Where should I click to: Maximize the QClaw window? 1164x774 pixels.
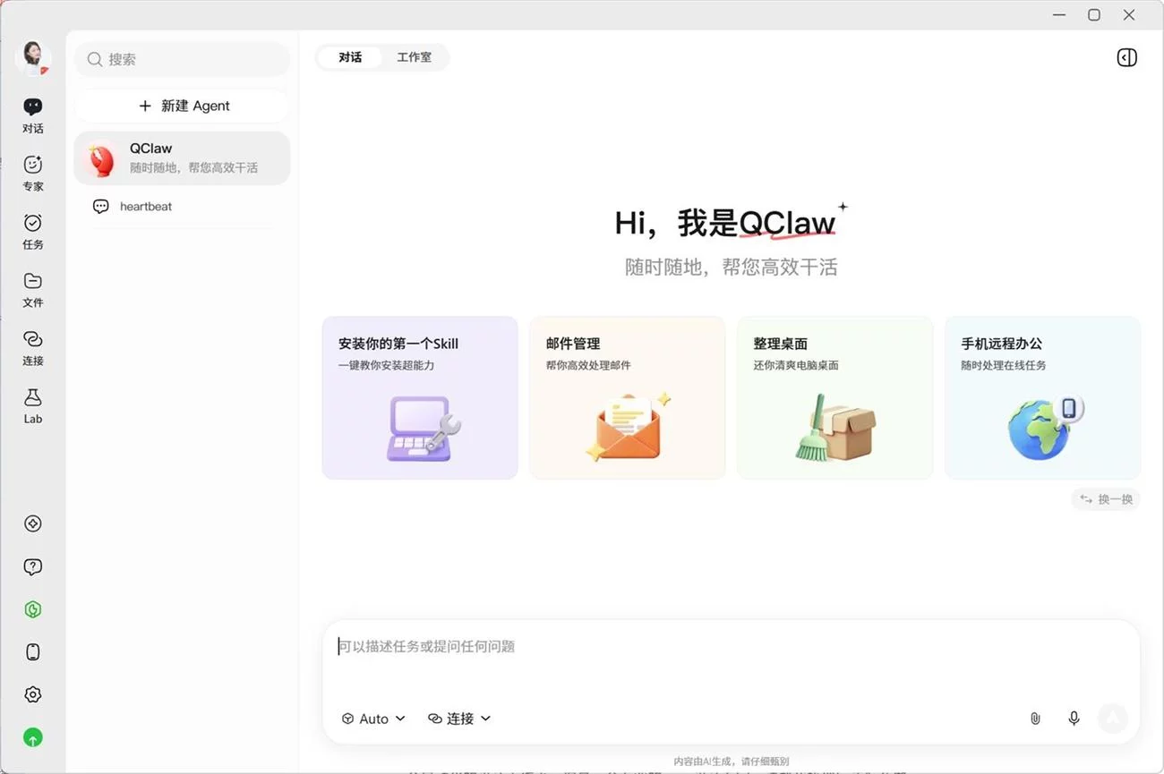[x=1094, y=15]
